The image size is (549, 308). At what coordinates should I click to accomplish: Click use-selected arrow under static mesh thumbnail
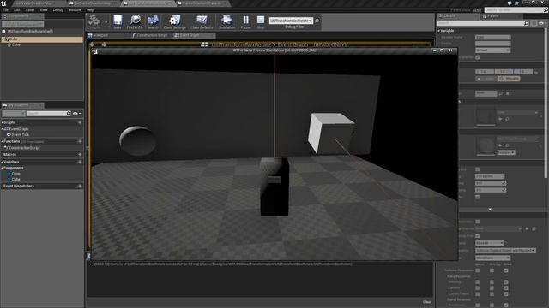point(500,119)
